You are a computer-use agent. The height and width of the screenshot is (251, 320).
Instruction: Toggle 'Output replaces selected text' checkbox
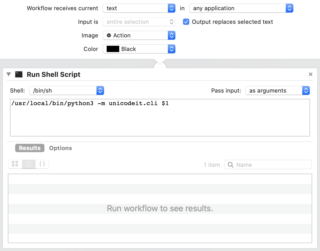point(186,22)
